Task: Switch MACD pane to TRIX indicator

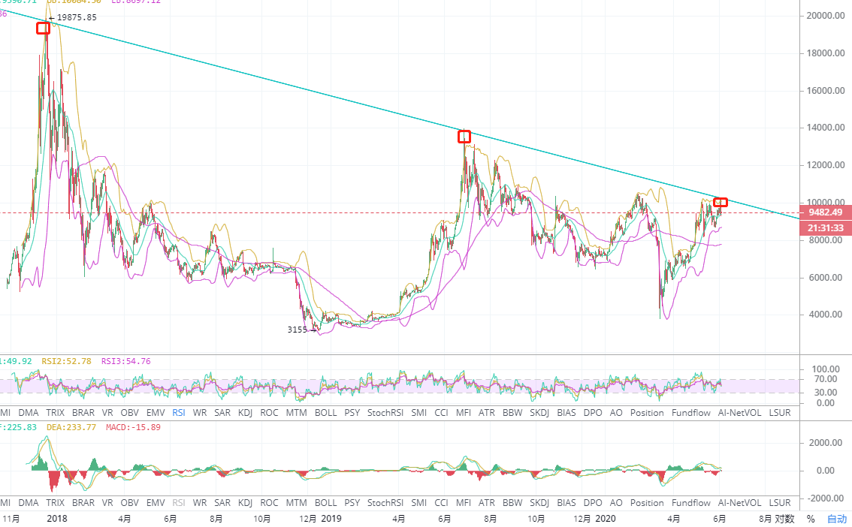Action: click(x=55, y=502)
